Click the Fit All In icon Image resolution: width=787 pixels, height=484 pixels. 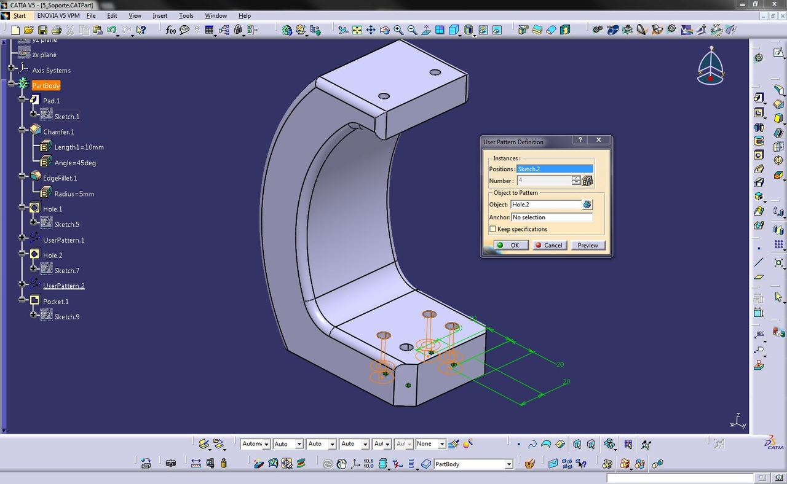point(357,29)
